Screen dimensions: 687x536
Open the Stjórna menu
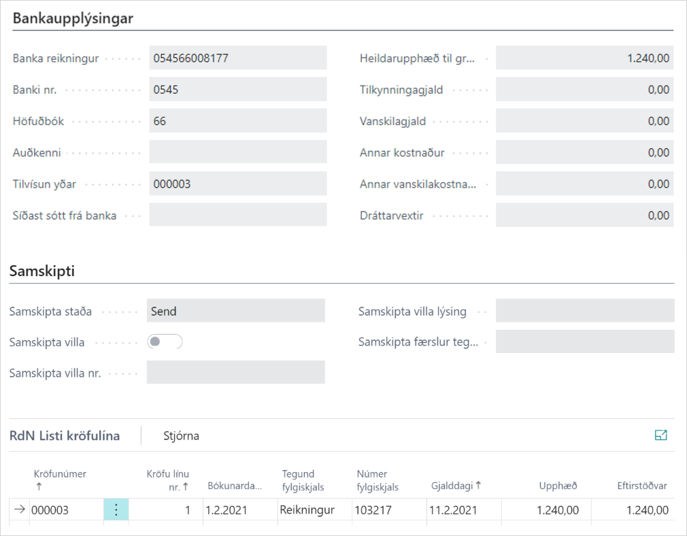pos(181,436)
